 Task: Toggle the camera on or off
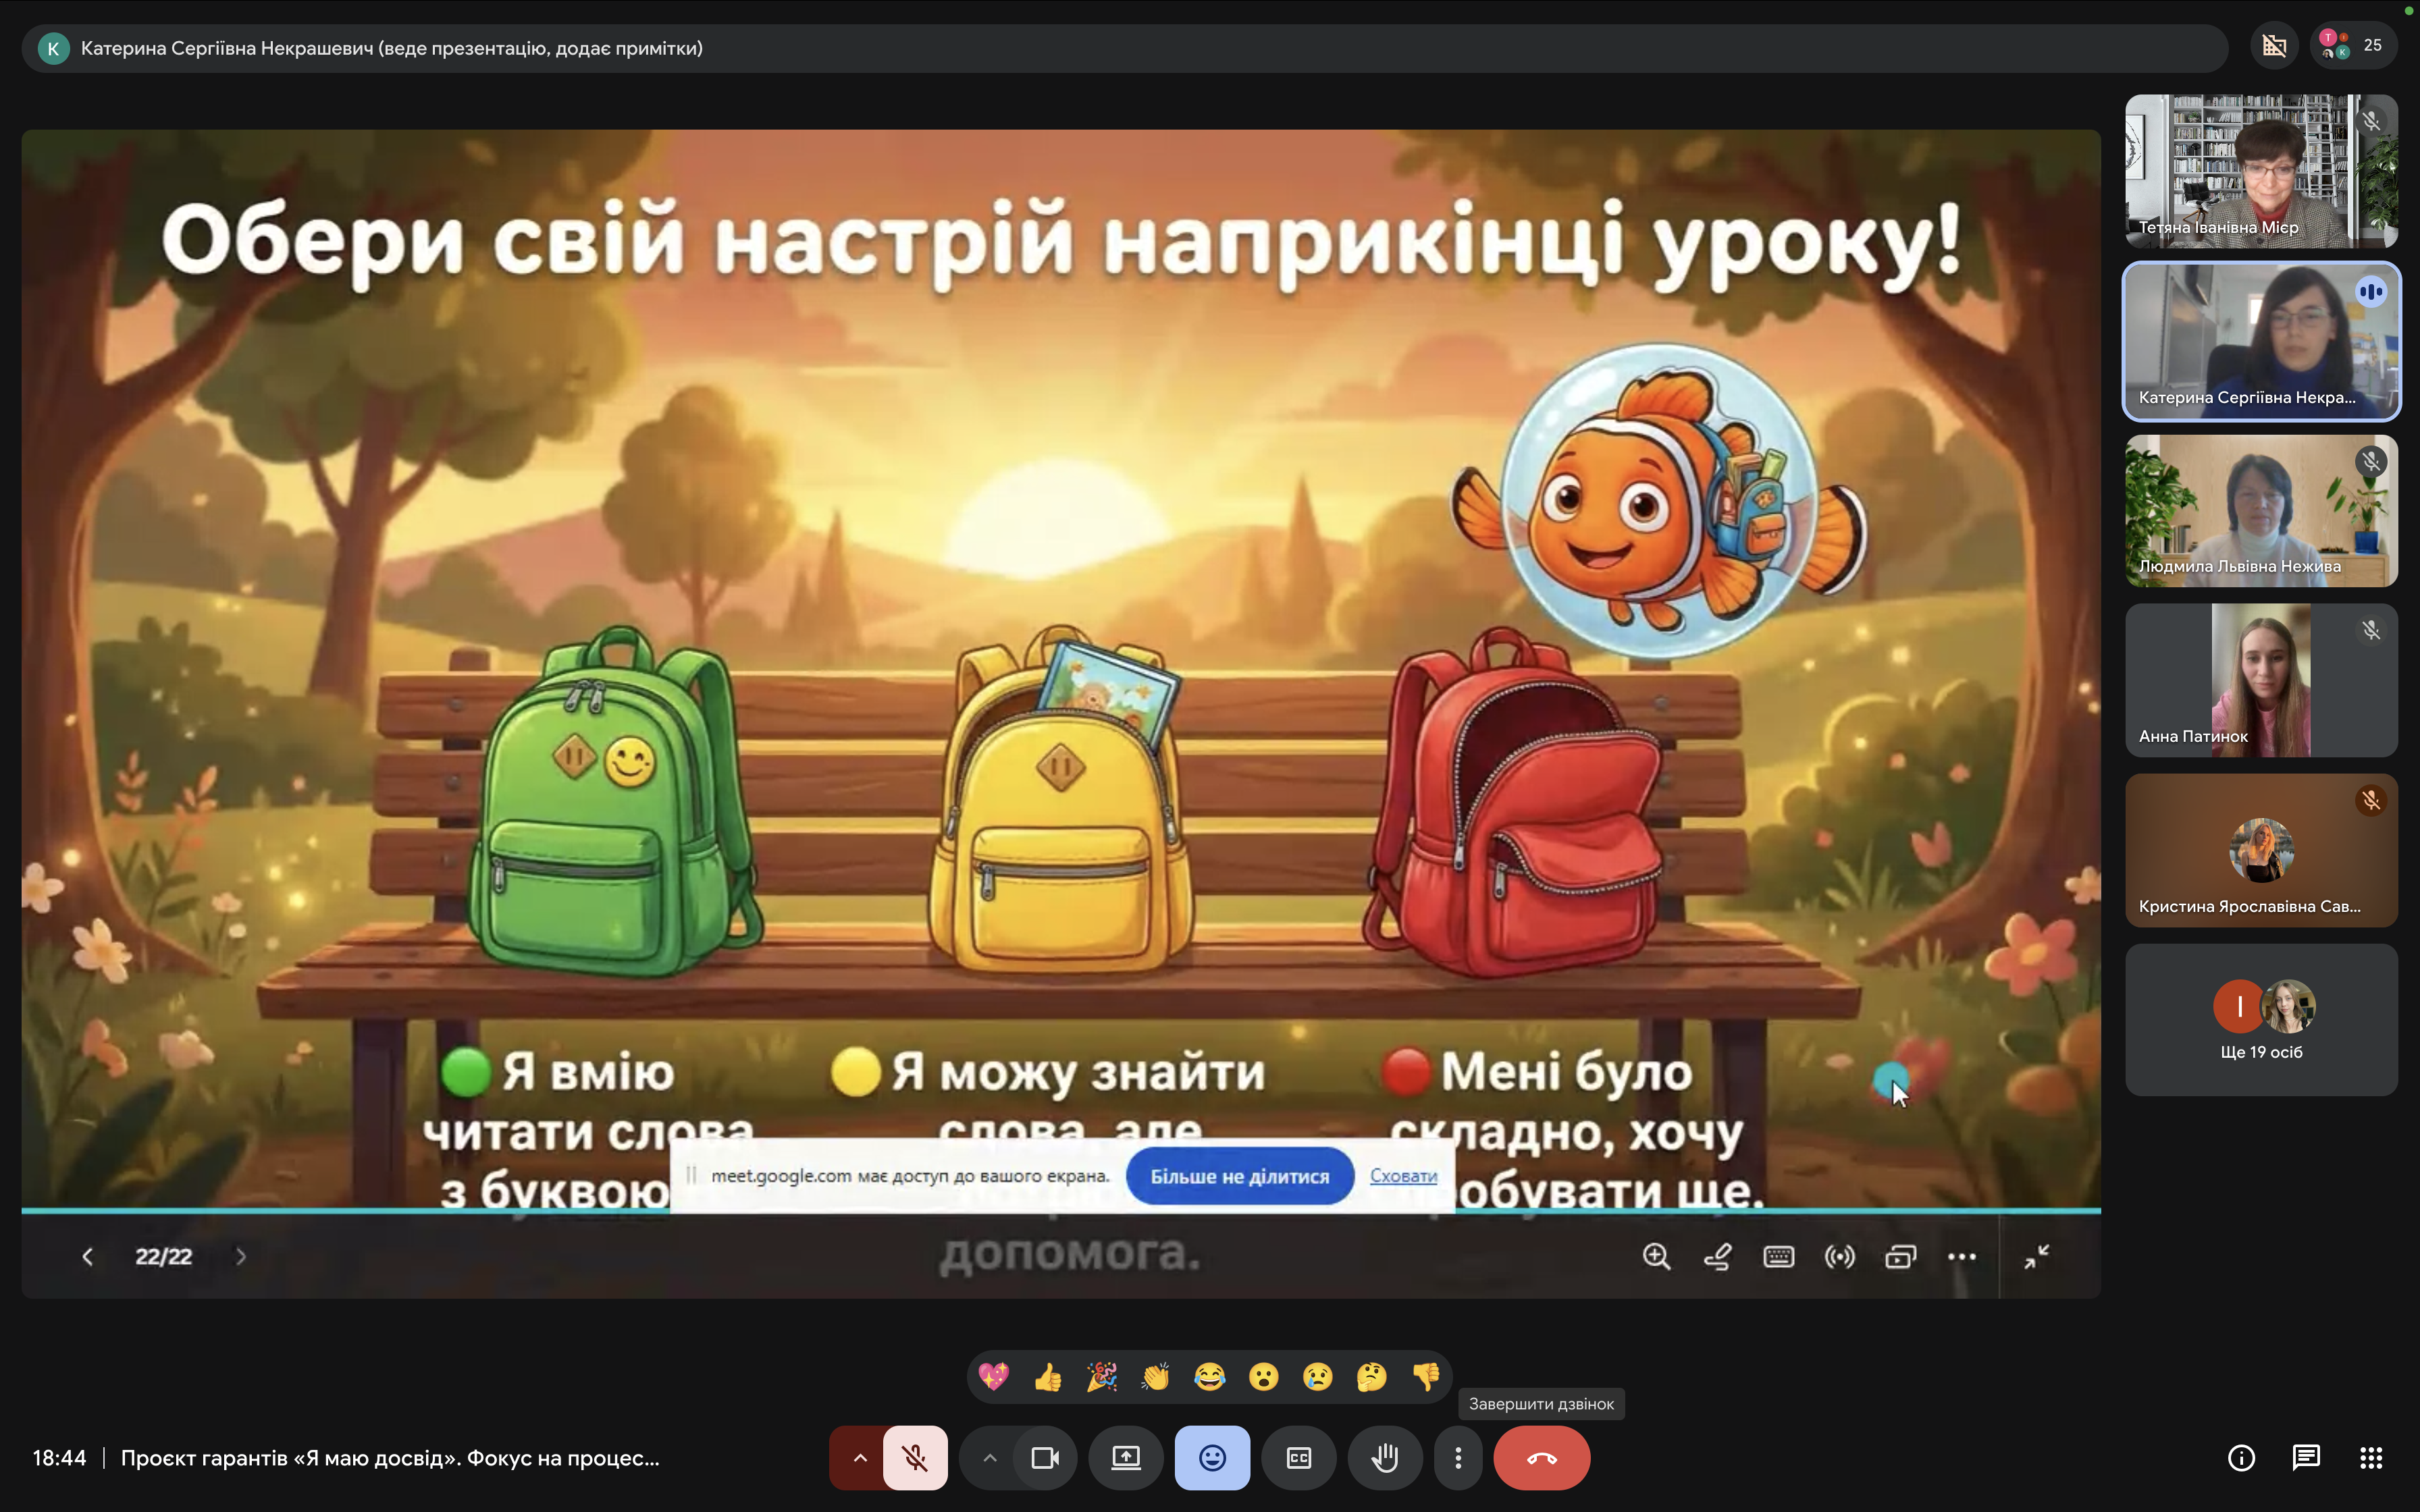(x=1045, y=1458)
